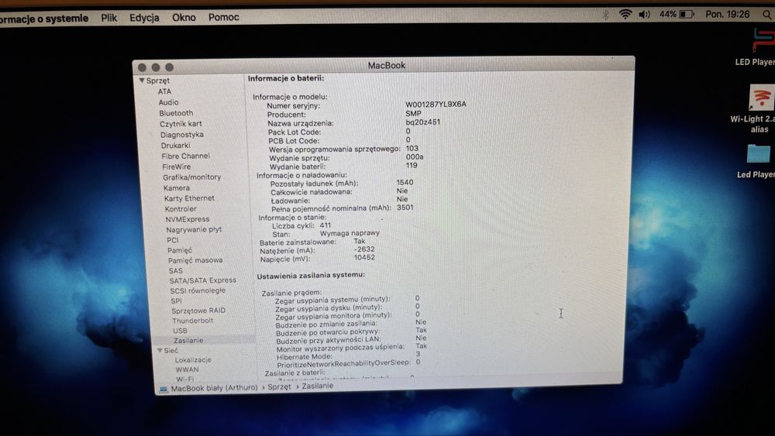Image resolution: width=775 pixels, height=436 pixels.
Task: Select Thunderbolt in the sidebar
Action: click(193, 321)
